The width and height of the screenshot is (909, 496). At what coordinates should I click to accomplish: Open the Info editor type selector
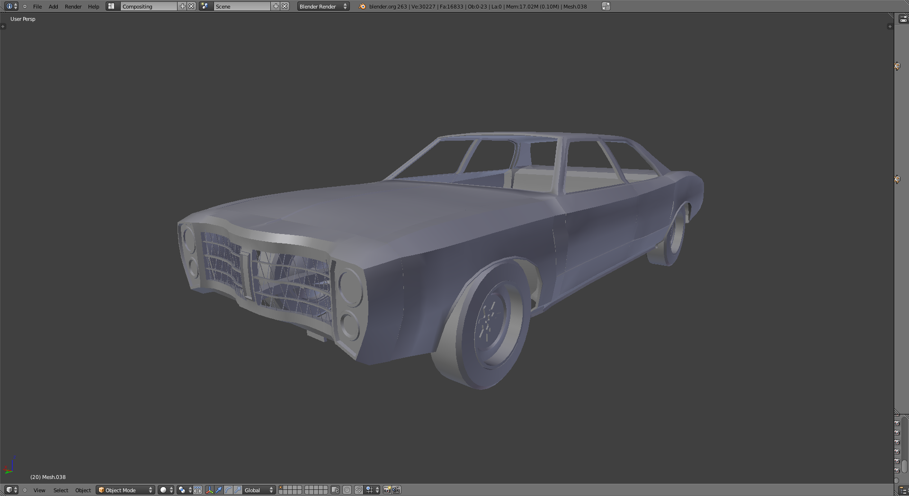[11, 6]
